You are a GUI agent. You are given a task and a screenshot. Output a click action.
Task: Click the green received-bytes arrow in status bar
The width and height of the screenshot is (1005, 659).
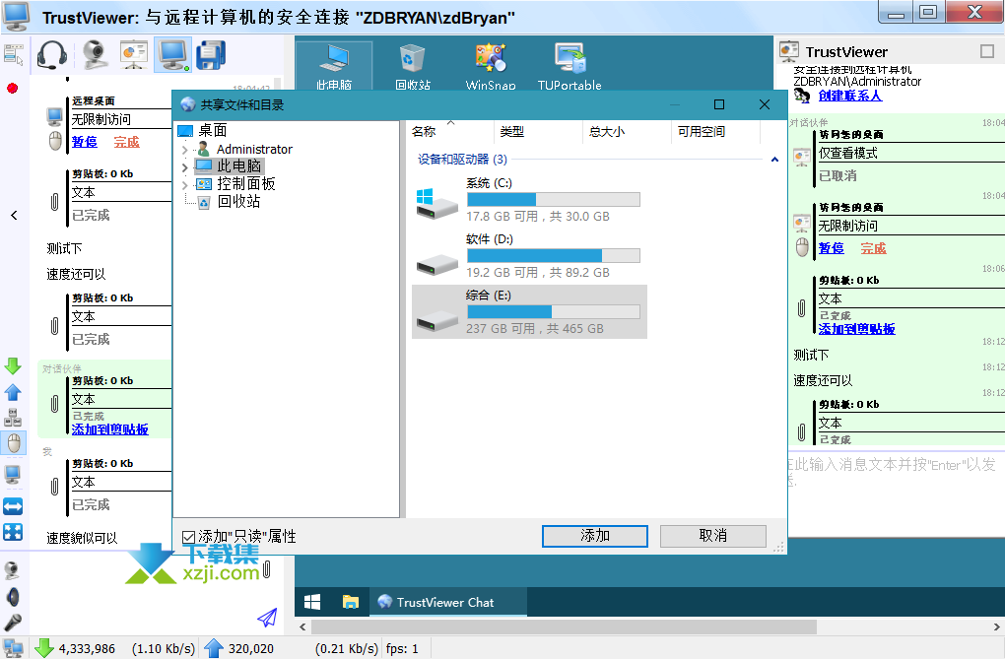point(44,648)
